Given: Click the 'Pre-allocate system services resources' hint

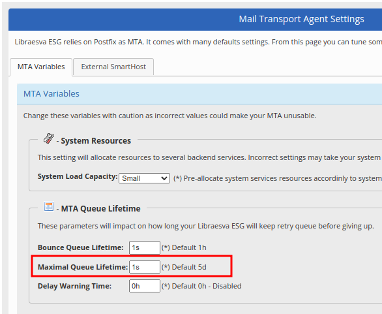Looking at the screenshot, I should 278,178.
